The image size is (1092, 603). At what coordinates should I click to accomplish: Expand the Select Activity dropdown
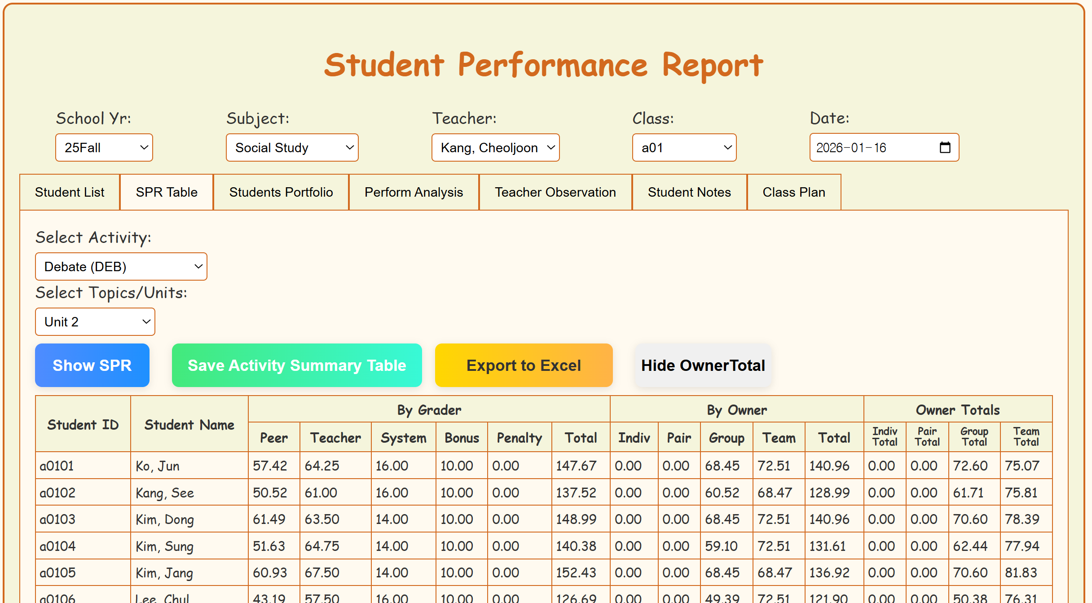coord(121,266)
